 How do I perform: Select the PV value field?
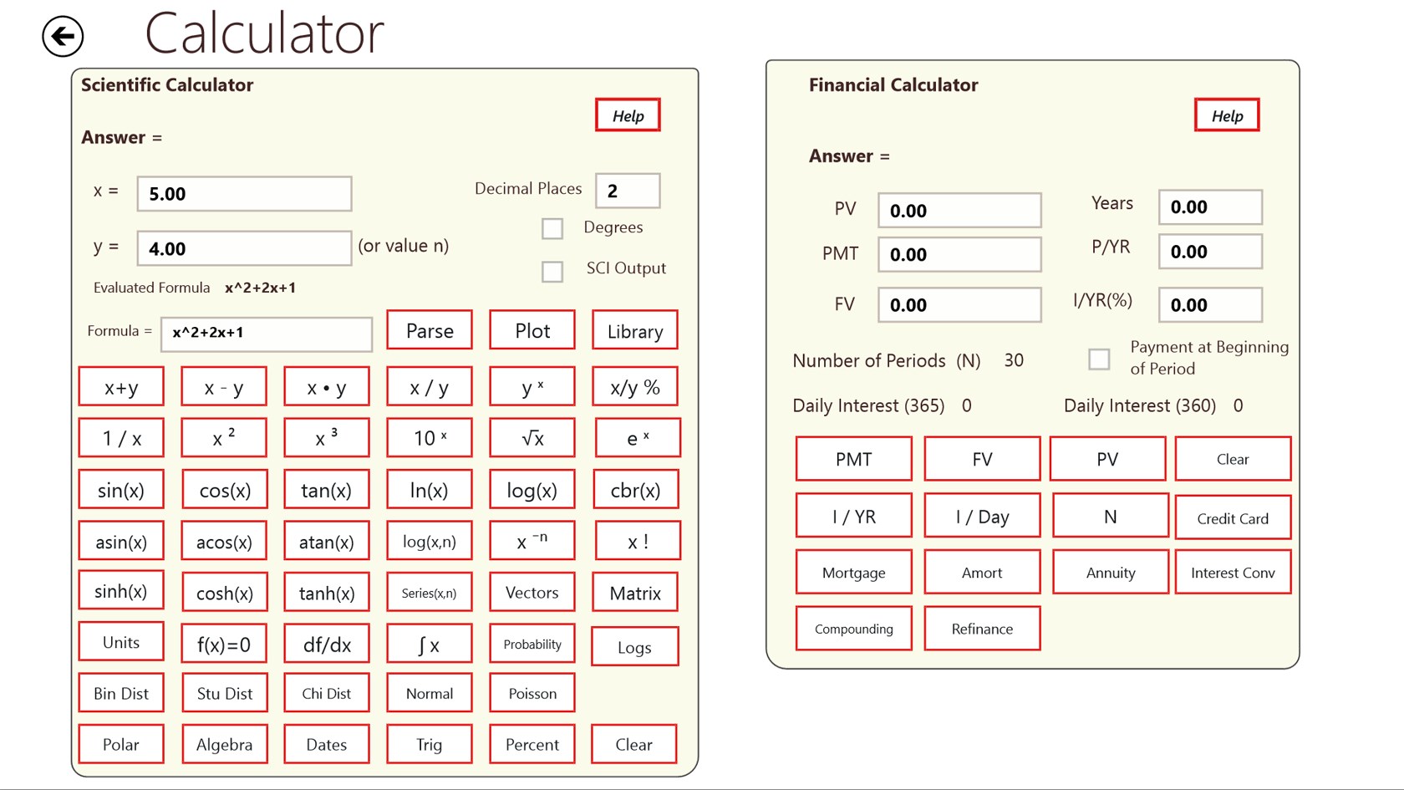(x=958, y=210)
